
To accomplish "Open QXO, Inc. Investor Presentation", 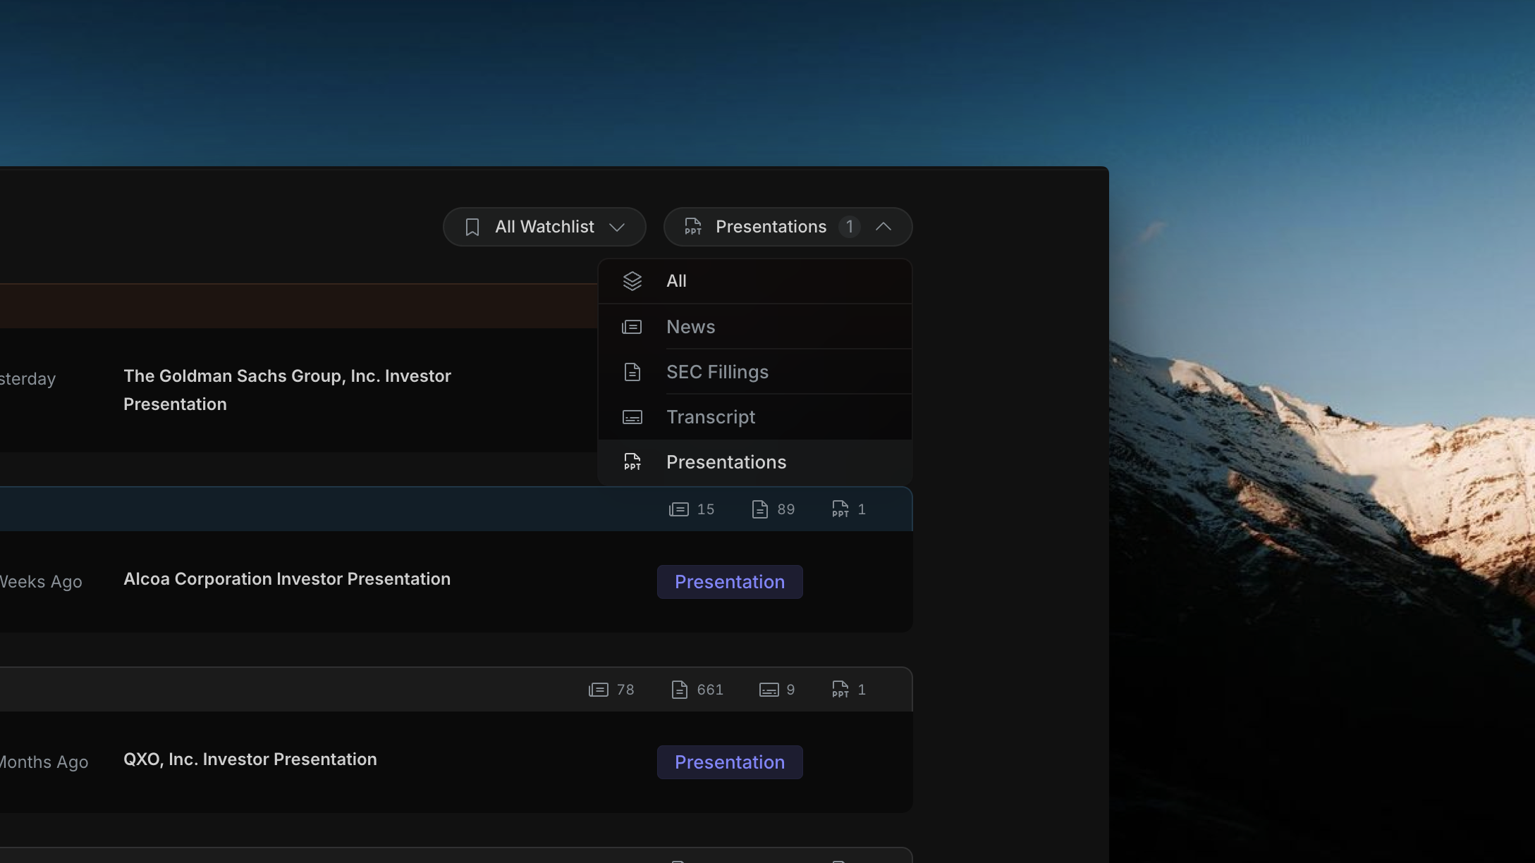I will coord(250,759).
